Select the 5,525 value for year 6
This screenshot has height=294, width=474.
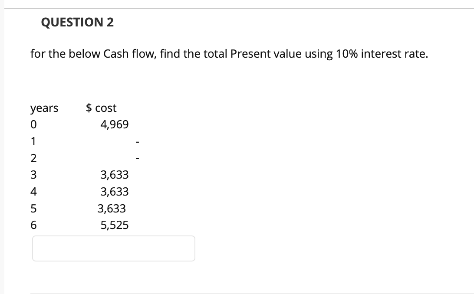click(x=114, y=225)
